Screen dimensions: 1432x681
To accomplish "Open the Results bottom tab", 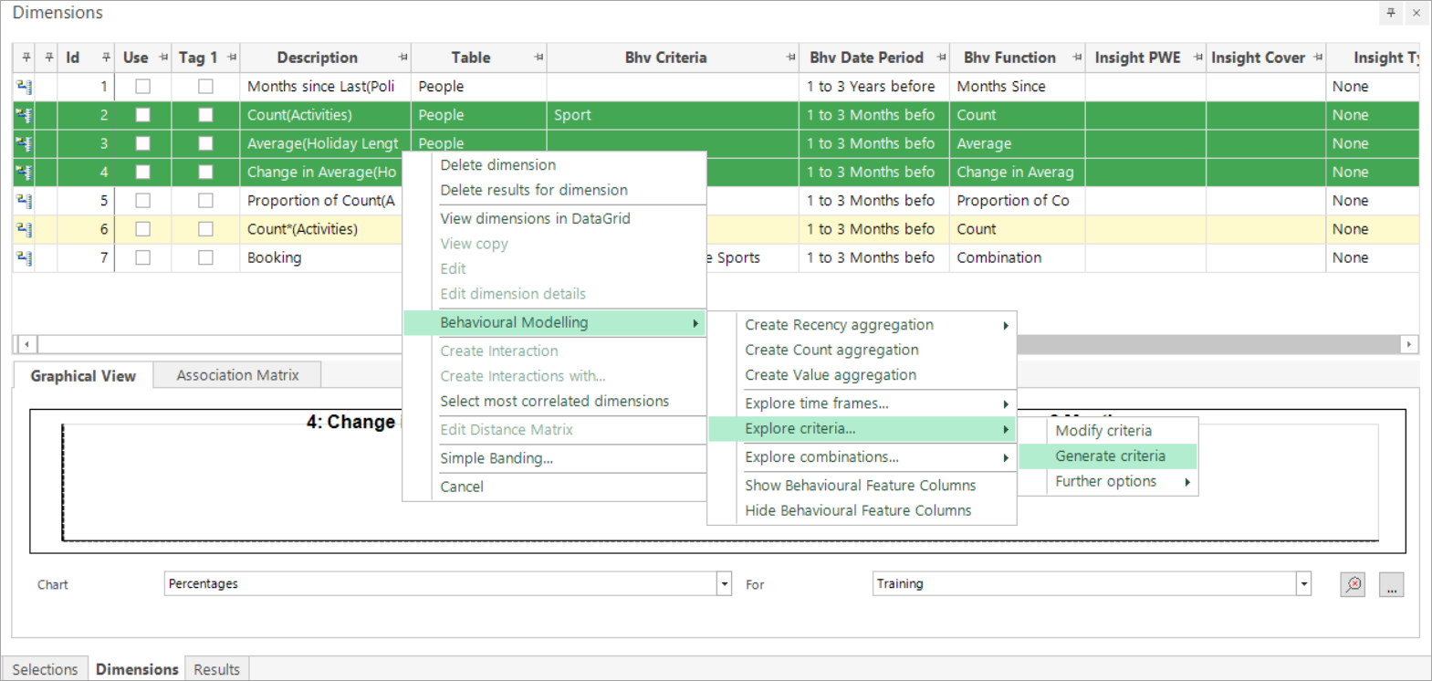I will tap(216, 669).
